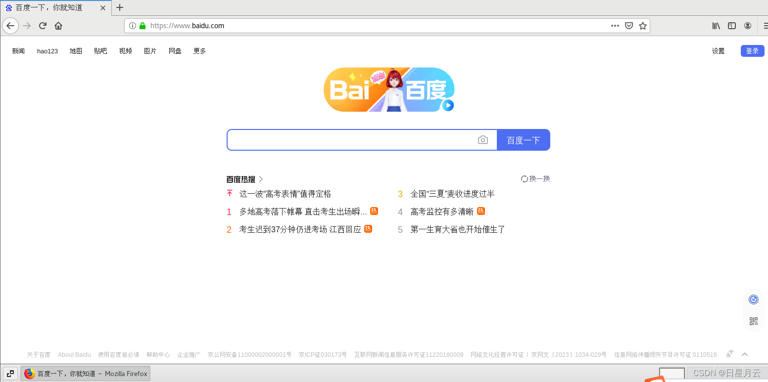Open the 帮助中心 footer link
This screenshot has width=768, height=382.
pos(158,354)
